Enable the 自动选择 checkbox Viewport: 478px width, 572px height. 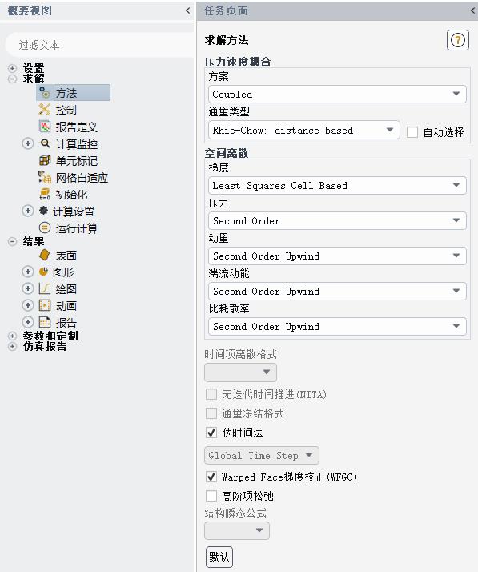[x=412, y=131]
